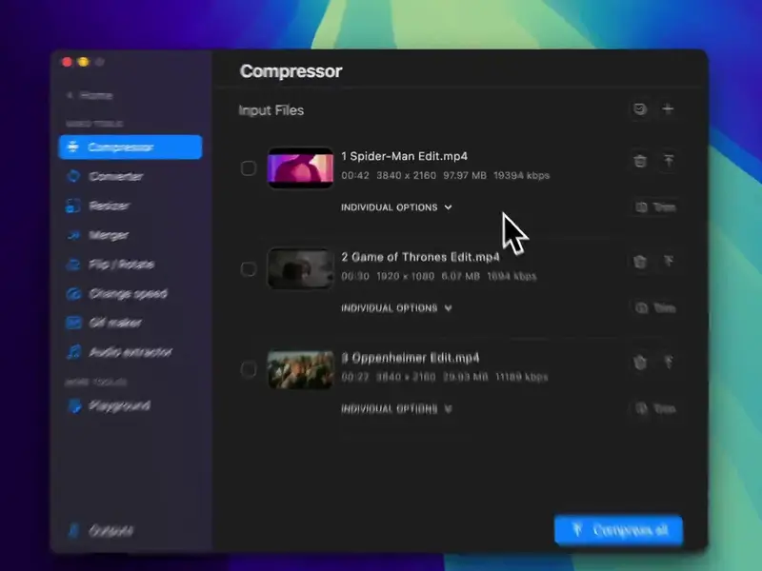The height and width of the screenshot is (571, 762).
Task: Click the Gif maker icon in the sidebar
Action: click(73, 323)
